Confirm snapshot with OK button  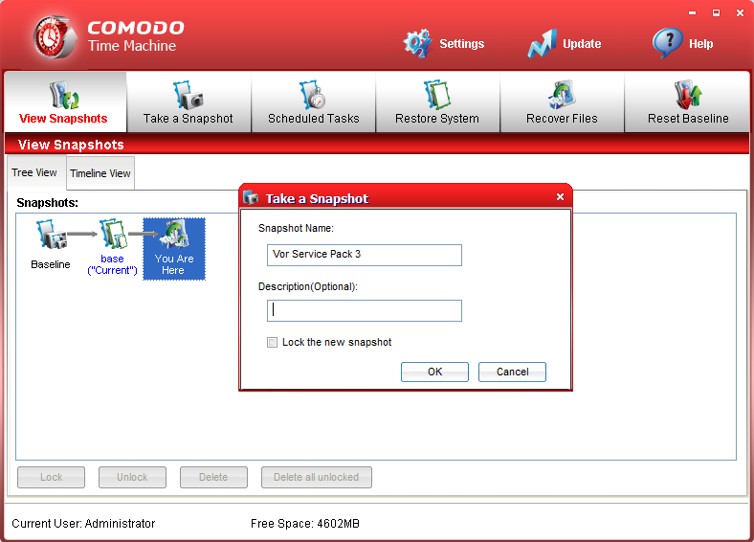tap(434, 372)
